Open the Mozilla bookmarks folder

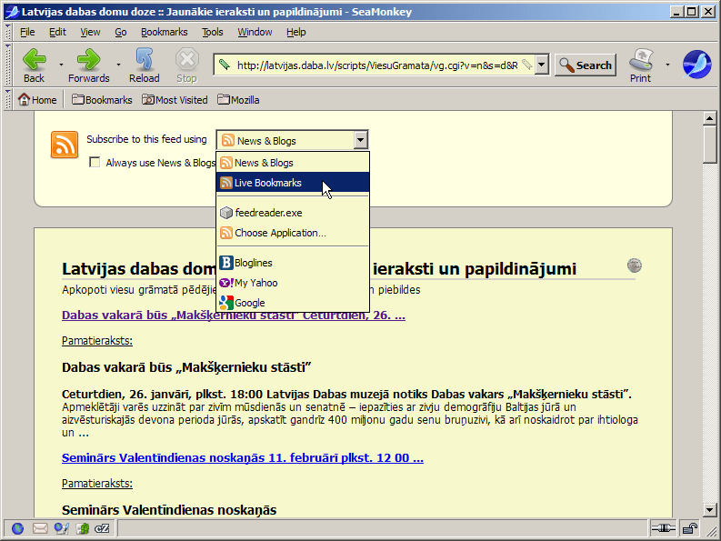point(238,100)
